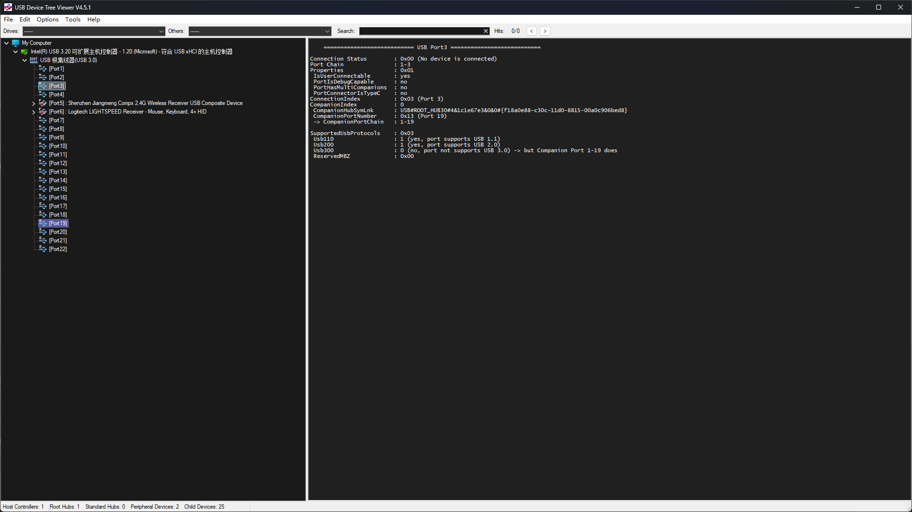Select Port19 in the device tree
Viewport: 912px width, 512px height.
(58, 223)
